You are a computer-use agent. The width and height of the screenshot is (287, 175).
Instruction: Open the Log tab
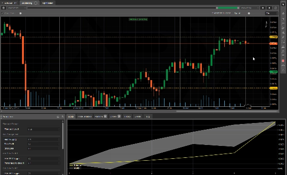(x=148, y=116)
